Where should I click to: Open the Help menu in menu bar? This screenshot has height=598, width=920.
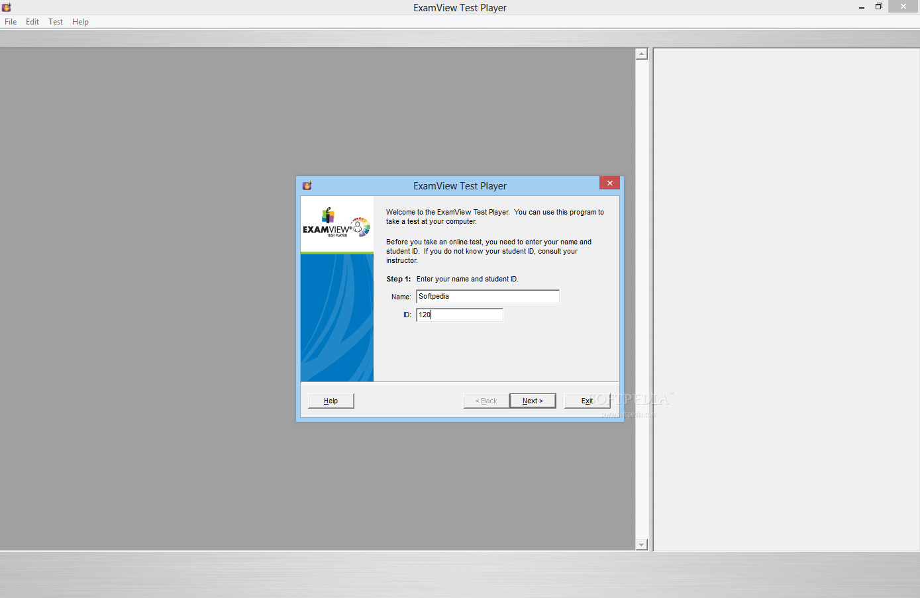pyautogui.click(x=80, y=22)
